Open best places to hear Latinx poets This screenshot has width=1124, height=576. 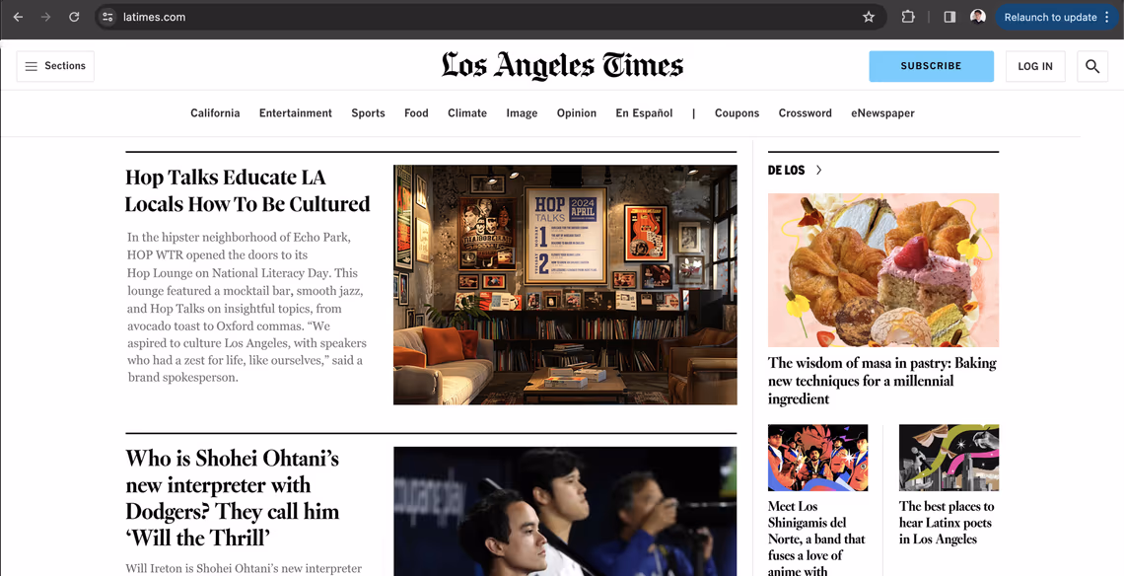(x=947, y=522)
